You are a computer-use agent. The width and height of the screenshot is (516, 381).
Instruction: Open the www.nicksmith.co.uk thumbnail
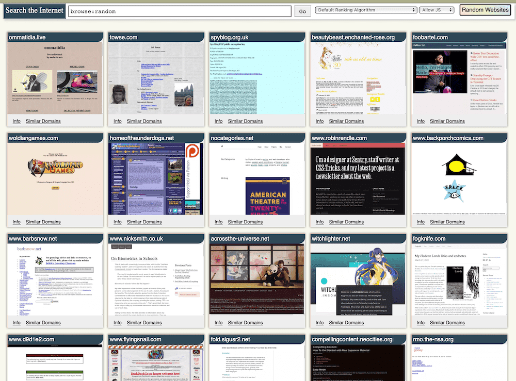pos(156,280)
